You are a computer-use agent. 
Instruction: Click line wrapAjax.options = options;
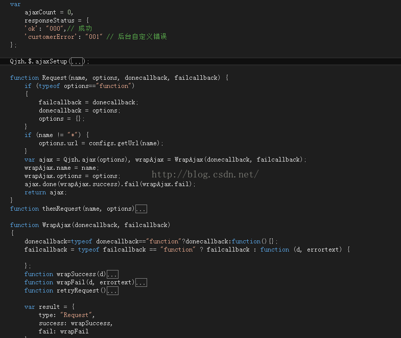[x=73, y=176]
